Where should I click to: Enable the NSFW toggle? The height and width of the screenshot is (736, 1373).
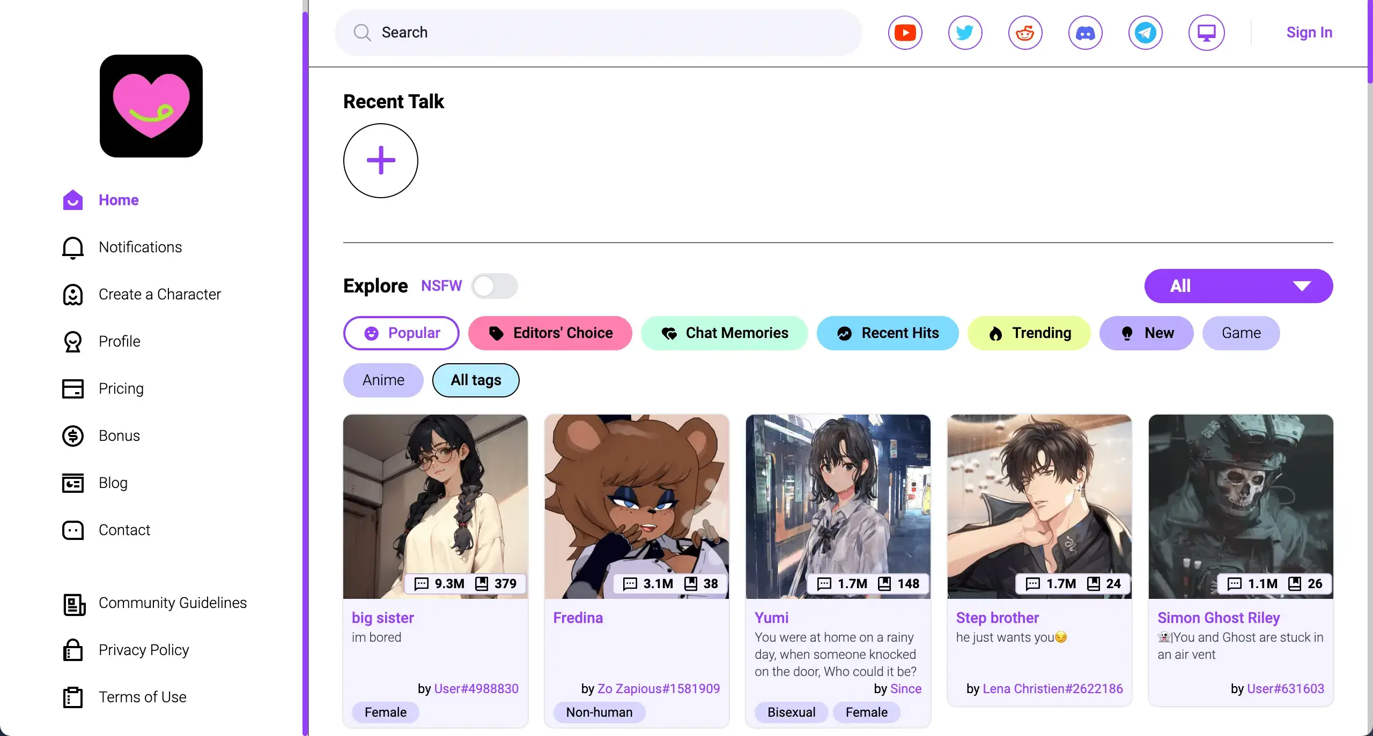point(494,286)
